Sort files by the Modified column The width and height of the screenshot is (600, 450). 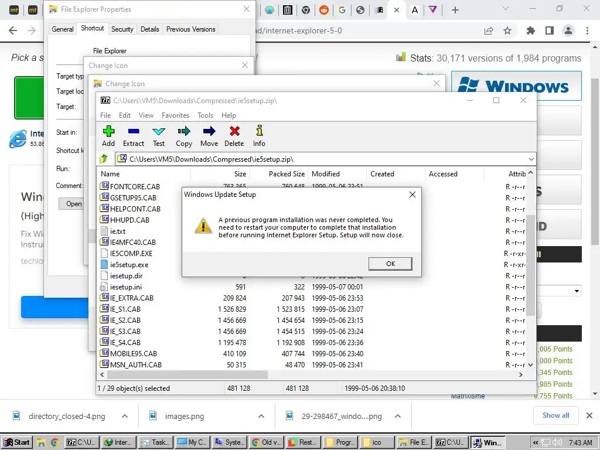click(x=337, y=173)
